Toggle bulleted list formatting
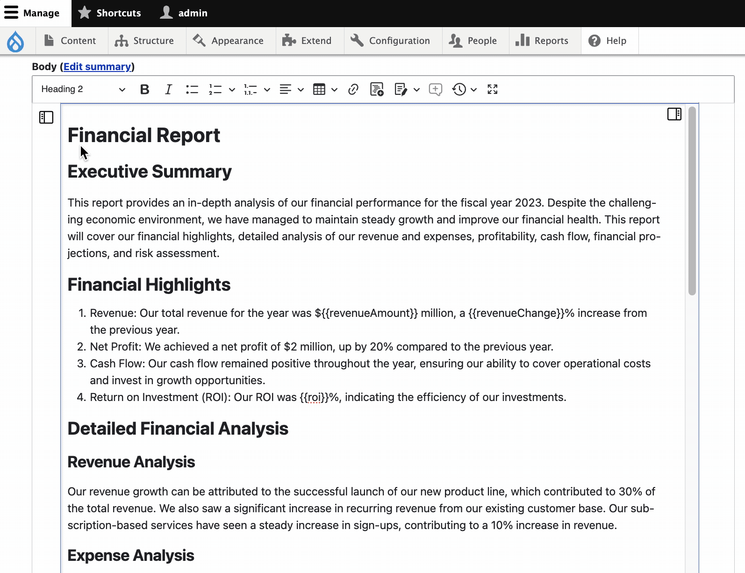Screen dimensions: 745x573 (192, 89)
